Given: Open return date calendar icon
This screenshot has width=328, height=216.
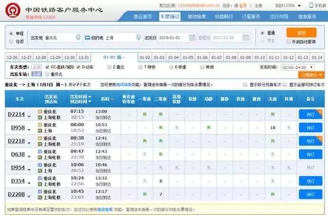Looking at the screenshot, I should tap(246, 38).
